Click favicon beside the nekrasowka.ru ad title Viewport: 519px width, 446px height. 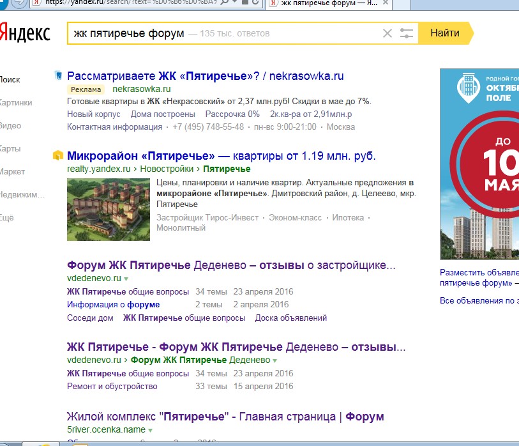tap(59, 76)
